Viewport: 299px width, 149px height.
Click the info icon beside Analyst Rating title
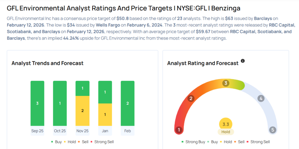pos(243,61)
